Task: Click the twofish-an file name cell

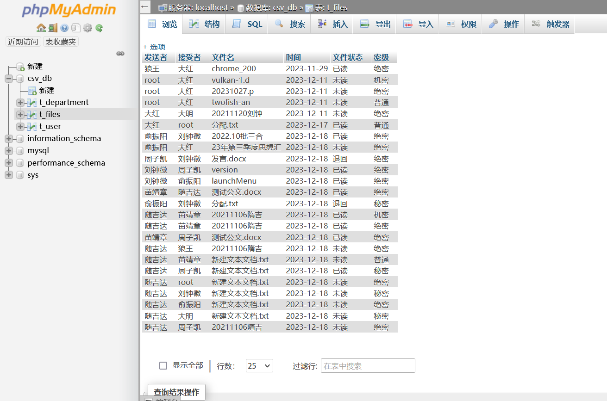Action: pos(247,103)
